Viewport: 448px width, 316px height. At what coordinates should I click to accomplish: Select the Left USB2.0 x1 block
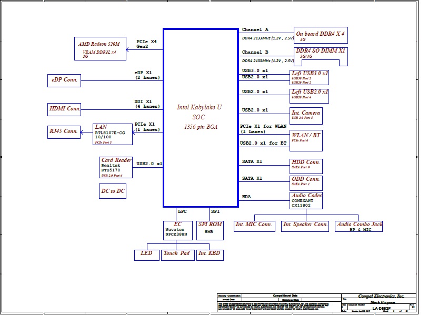(309, 96)
